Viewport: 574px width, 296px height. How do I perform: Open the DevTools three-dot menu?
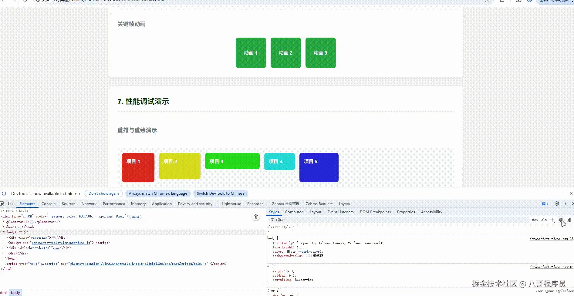pyautogui.click(x=565, y=203)
